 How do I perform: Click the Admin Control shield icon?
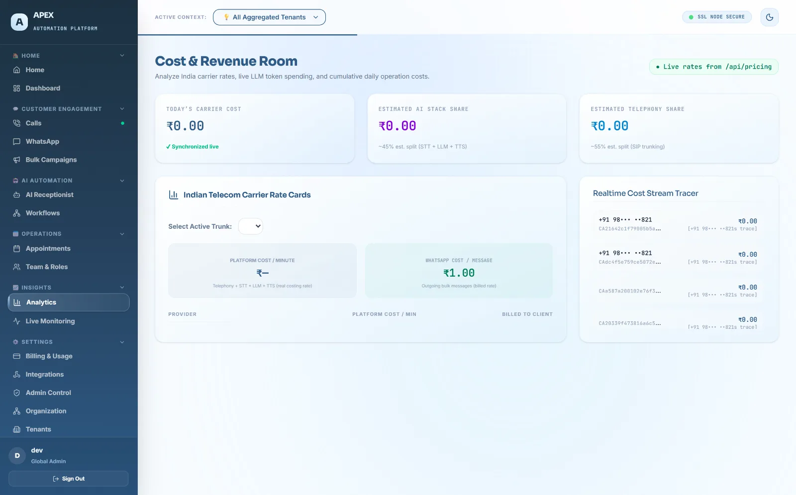16,393
